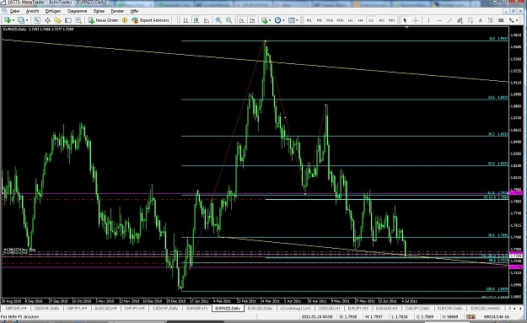Click connection status bars in status bar
Image resolution: width=527 pixels, height=323 pixels.
point(471,316)
